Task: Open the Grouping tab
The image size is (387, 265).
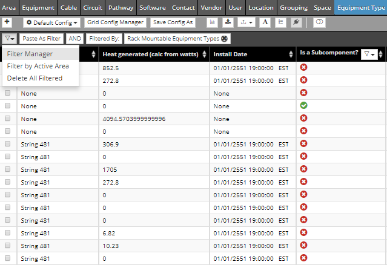Action: 294,8
